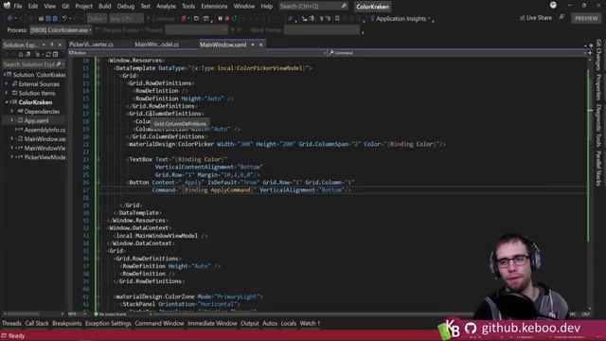Viewport: 606px width, 341px height.
Task: Collapse the ColorKraken project node
Action: (x=7, y=102)
